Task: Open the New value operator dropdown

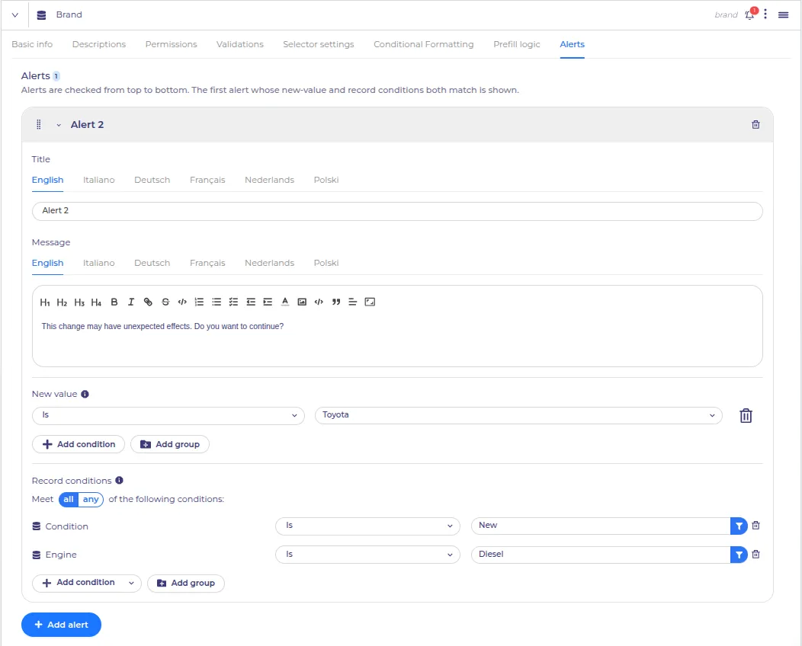Action: pyautogui.click(x=168, y=415)
